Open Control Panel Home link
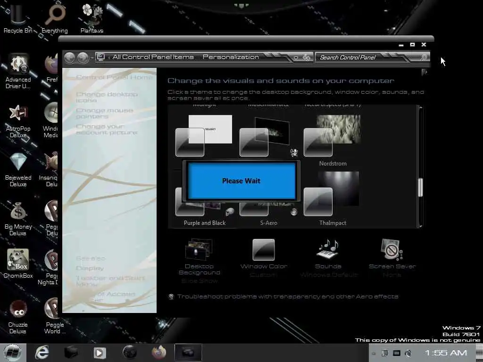Viewport: 483px width, 362px height. click(114, 77)
